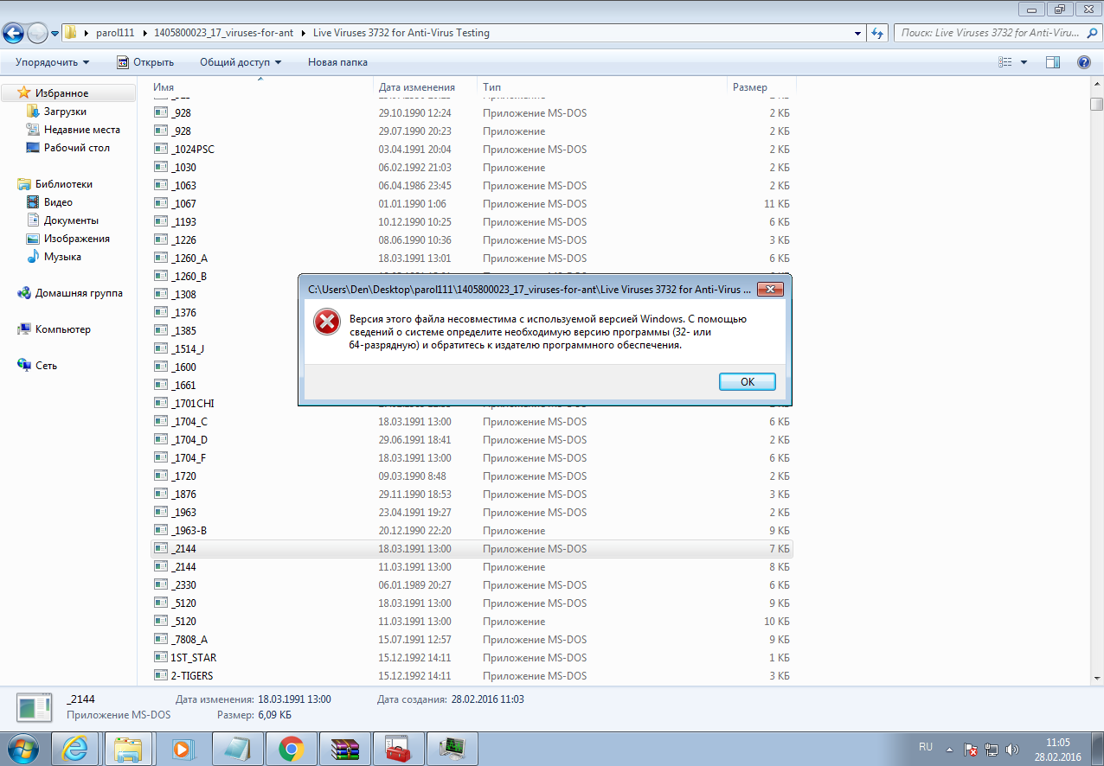Select file _7808_A icon
Screen dimensions: 1104x766
pyautogui.click(x=161, y=640)
